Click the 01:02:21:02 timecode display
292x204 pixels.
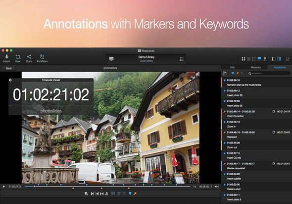click(51, 94)
